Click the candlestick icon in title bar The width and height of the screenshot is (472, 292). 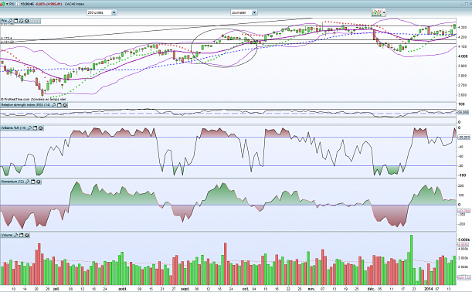click(3, 4)
